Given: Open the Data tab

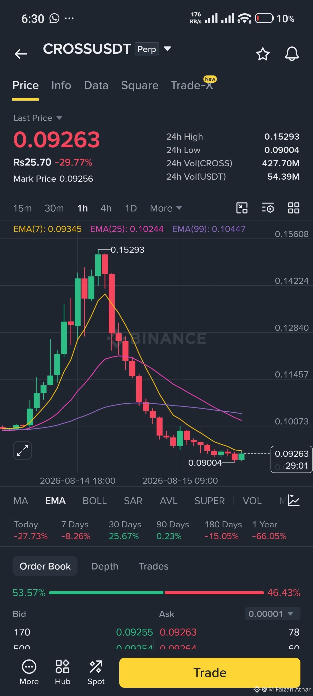Looking at the screenshot, I should pos(96,85).
